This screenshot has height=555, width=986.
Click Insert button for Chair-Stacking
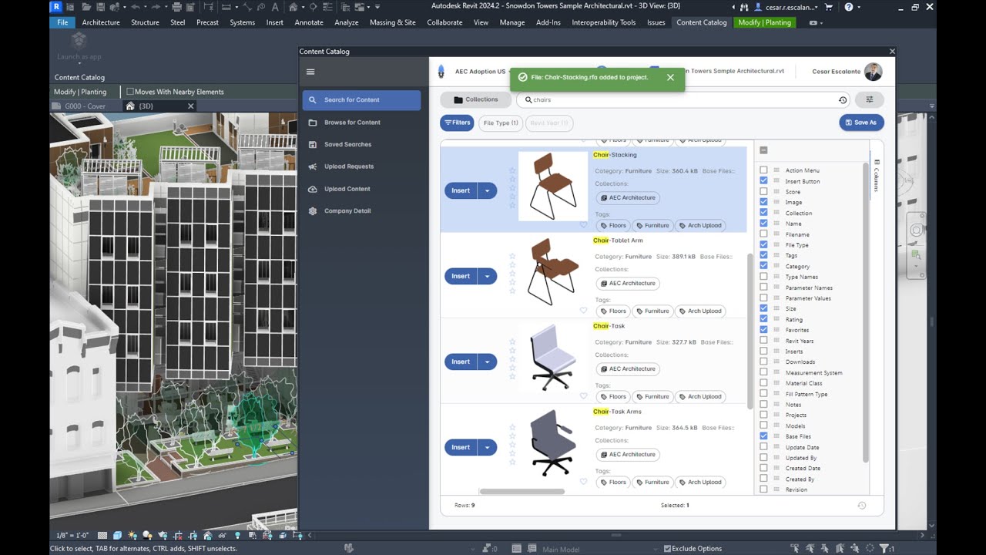tap(461, 190)
